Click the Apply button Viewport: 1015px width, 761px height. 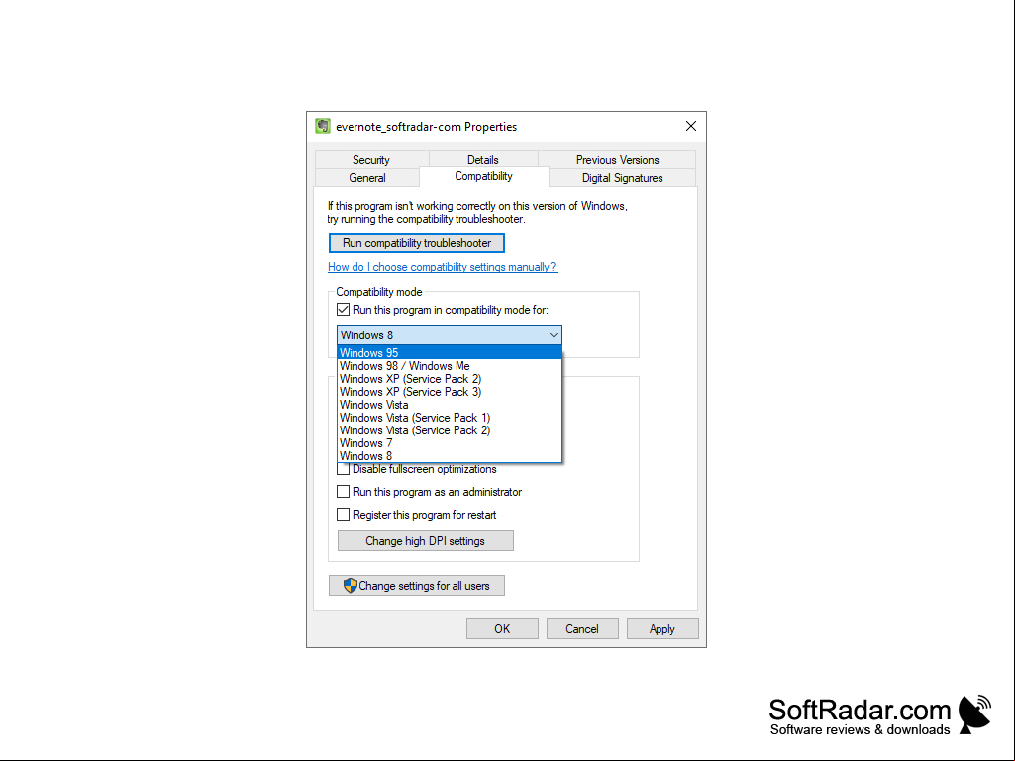662,629
